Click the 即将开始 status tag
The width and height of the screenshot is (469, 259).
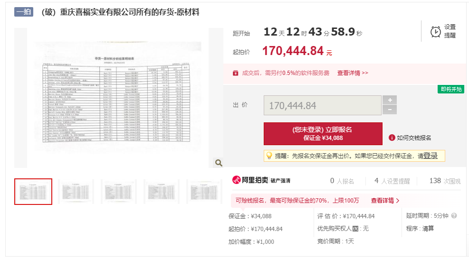pos(451,89)
